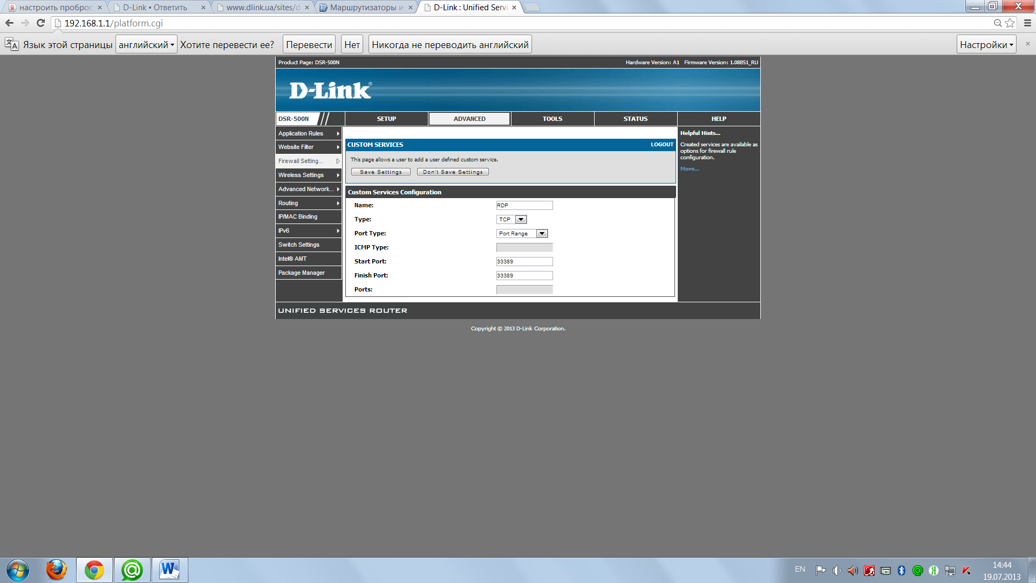Screen dimensions: 1036x583
Task: Switch to the STATUS tab
Action: pos(635,119)
